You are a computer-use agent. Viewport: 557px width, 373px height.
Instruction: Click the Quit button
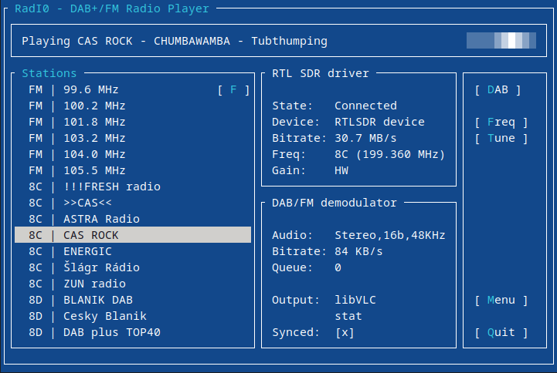pos(501,332)
